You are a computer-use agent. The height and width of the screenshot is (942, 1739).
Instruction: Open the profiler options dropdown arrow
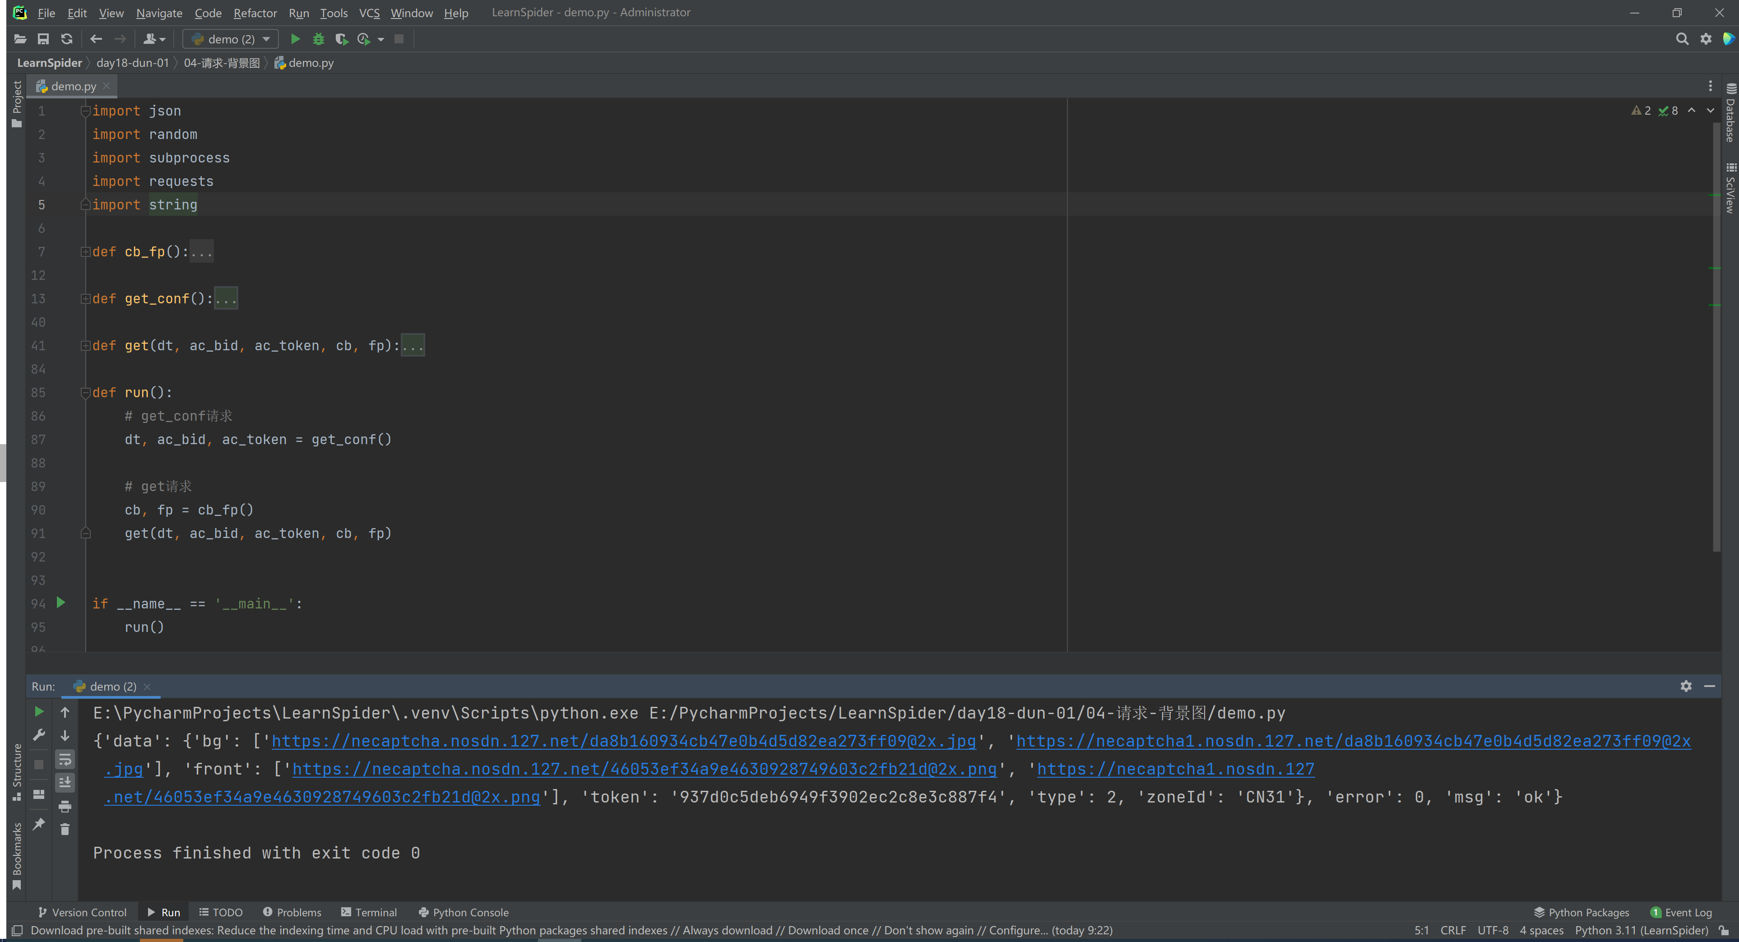[381, 39]
